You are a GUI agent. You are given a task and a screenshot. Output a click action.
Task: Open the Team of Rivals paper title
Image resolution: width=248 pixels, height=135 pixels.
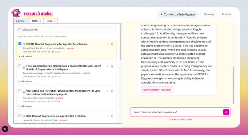(63, 68)
